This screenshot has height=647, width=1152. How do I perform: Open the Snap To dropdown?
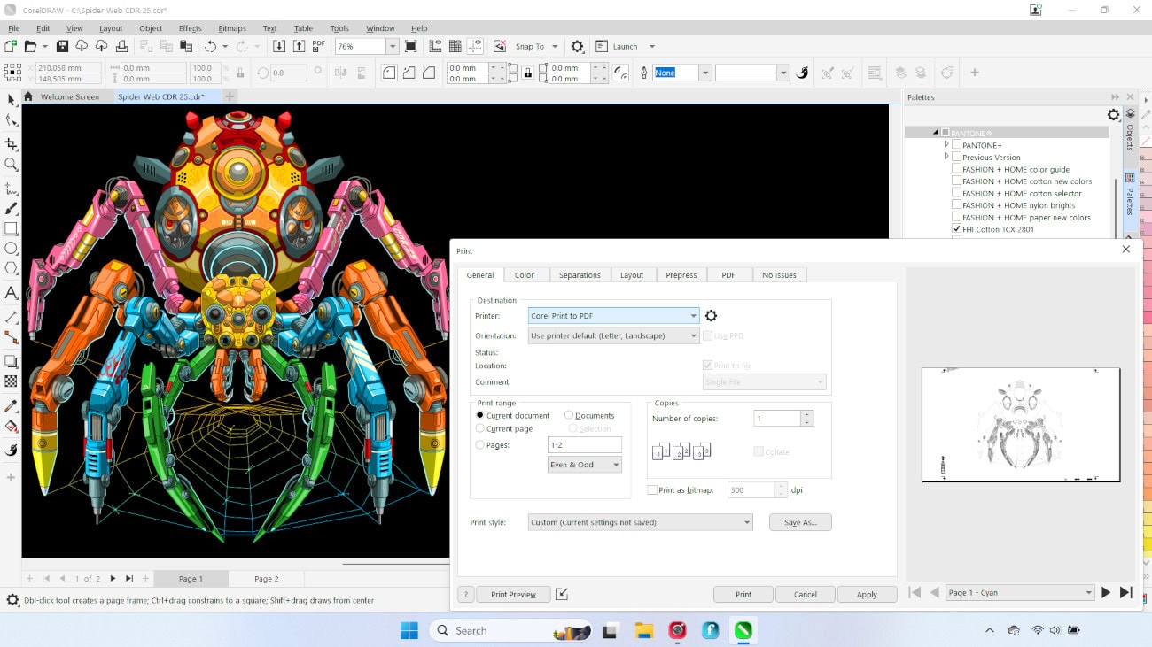point(555,47)
